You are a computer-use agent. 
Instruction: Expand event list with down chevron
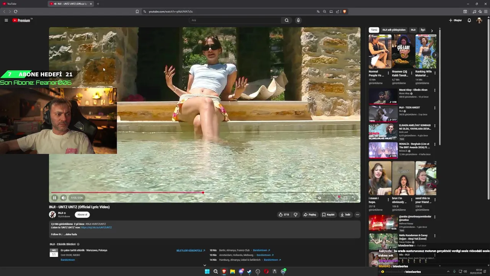pos(204,265)
